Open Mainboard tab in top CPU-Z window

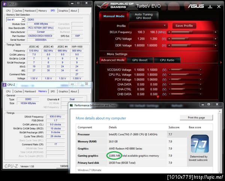pos(30,11)
